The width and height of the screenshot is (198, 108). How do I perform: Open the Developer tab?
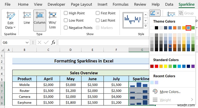tap(57, 5)
